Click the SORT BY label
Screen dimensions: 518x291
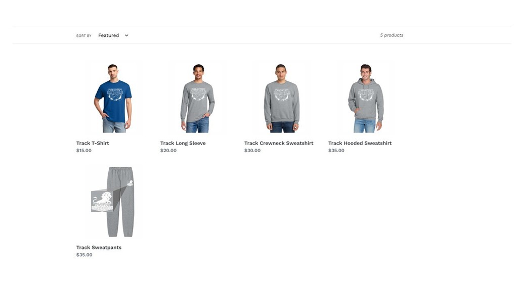tap(83, 36)
